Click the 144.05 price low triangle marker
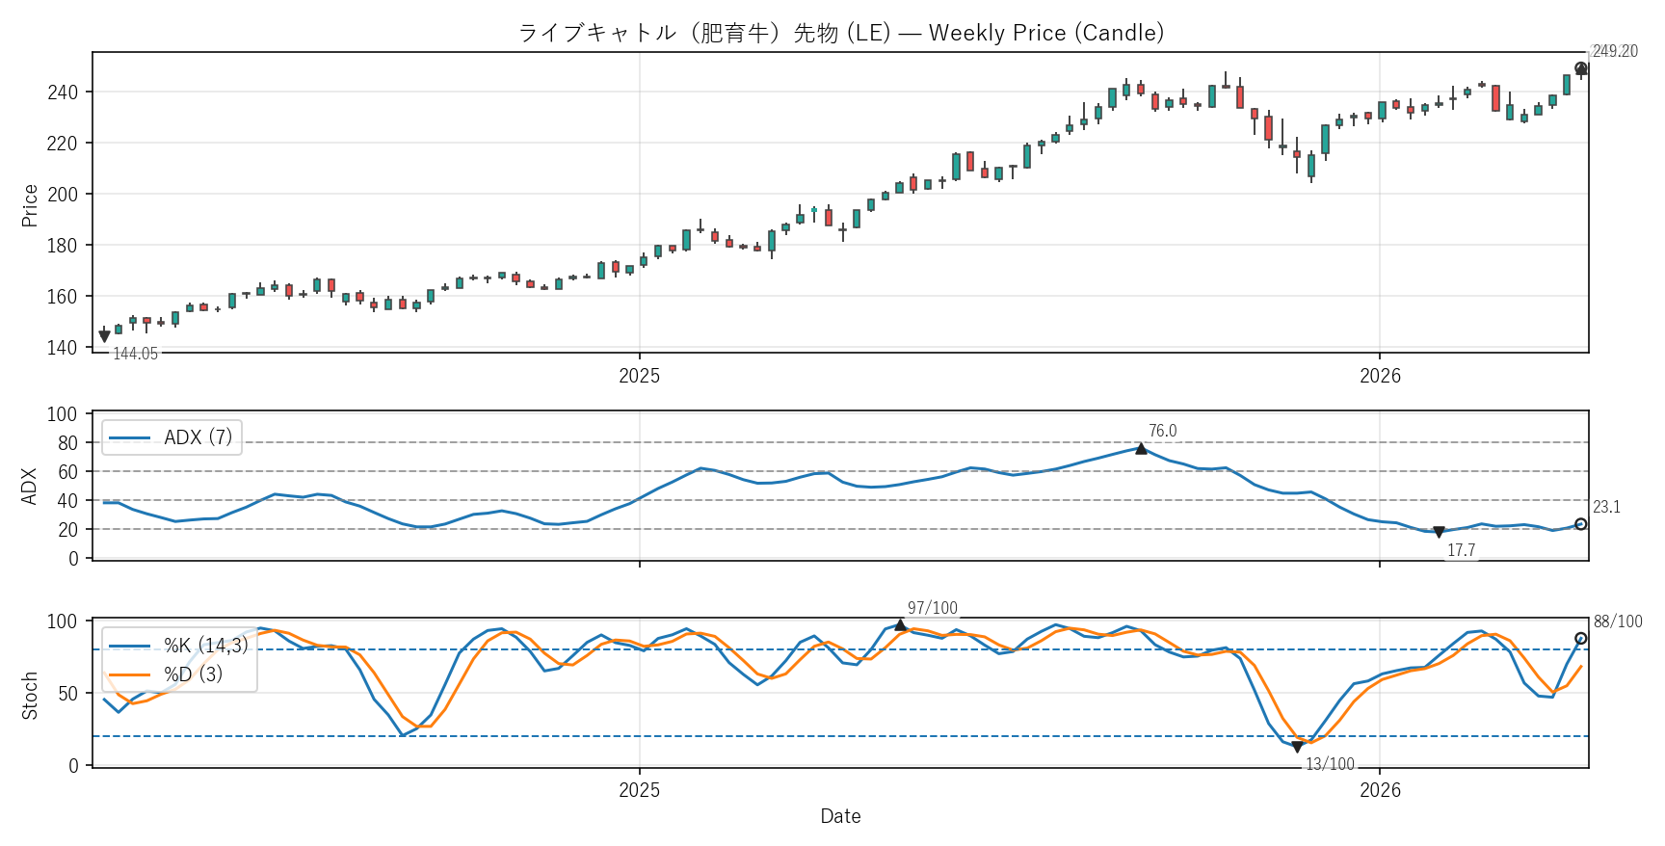This screenshot has height=846, width=1665. (x=105, y=336)
